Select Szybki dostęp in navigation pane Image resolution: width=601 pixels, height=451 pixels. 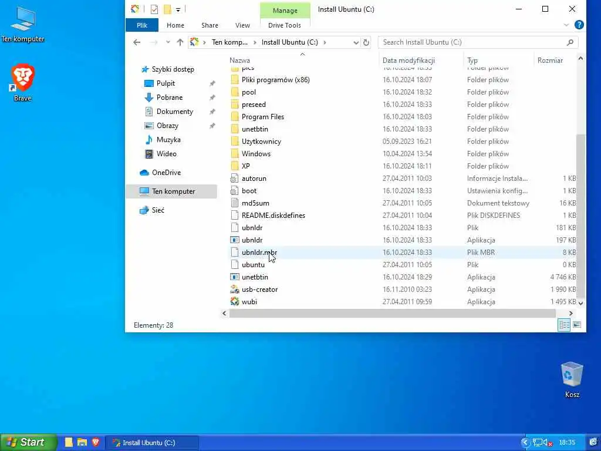pyautogui.click(x=173, y=69)
